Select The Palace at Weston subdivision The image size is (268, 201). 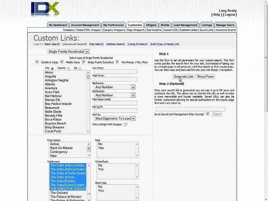[66, 197]
